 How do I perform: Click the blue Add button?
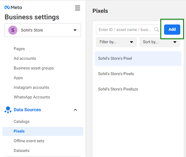coord(172,30)
